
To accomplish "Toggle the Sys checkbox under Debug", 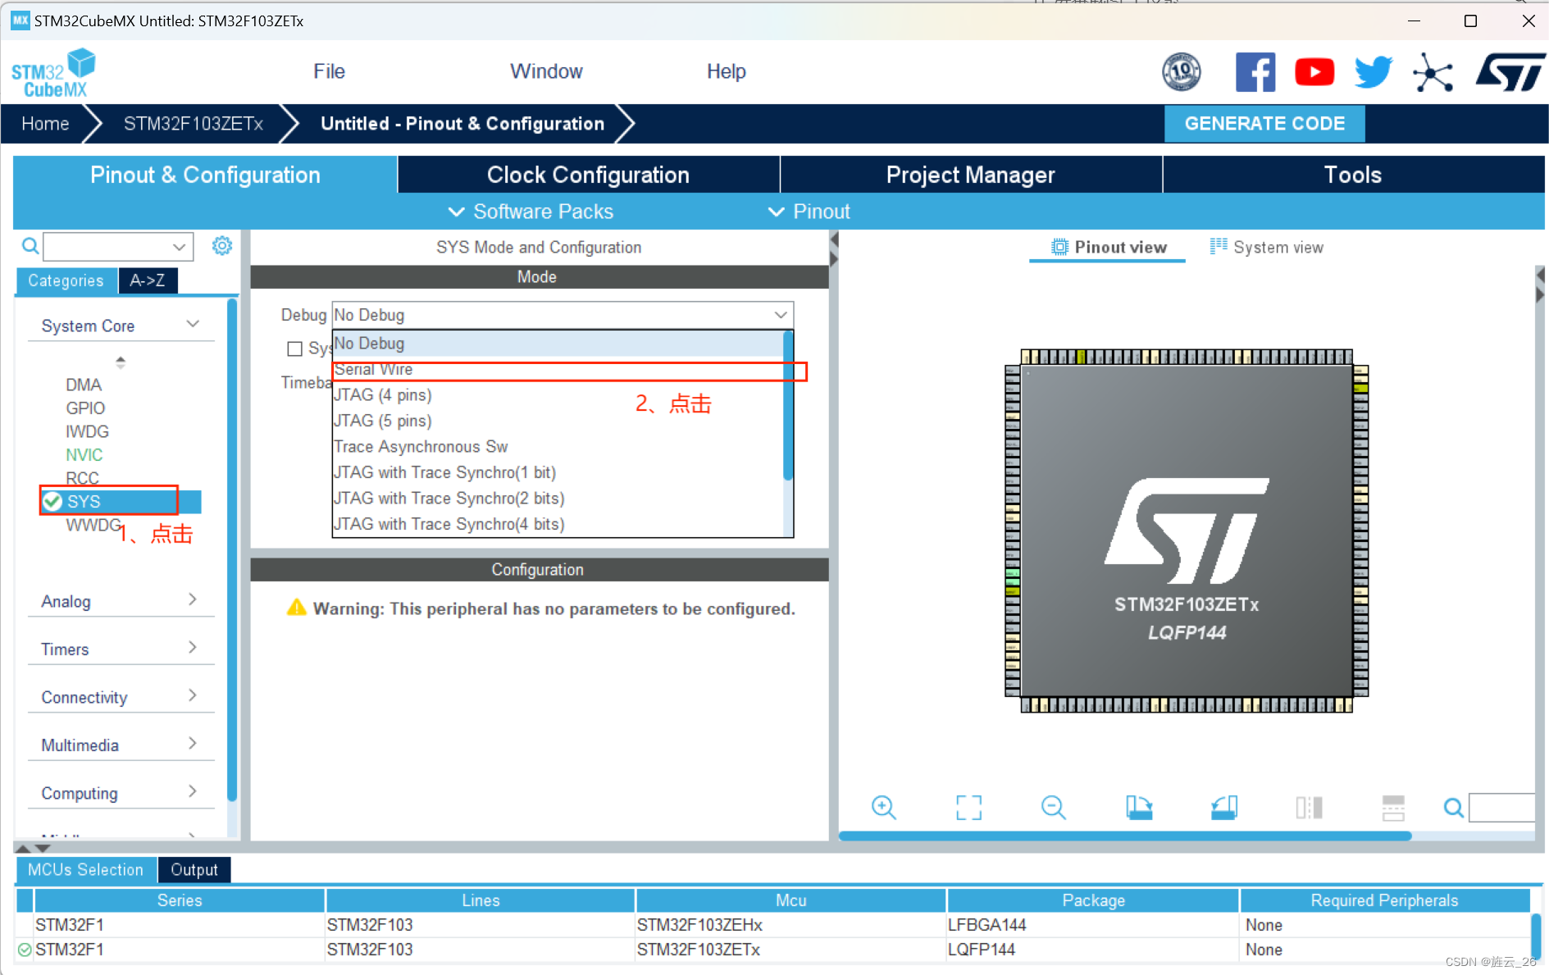I will (294, 349).
